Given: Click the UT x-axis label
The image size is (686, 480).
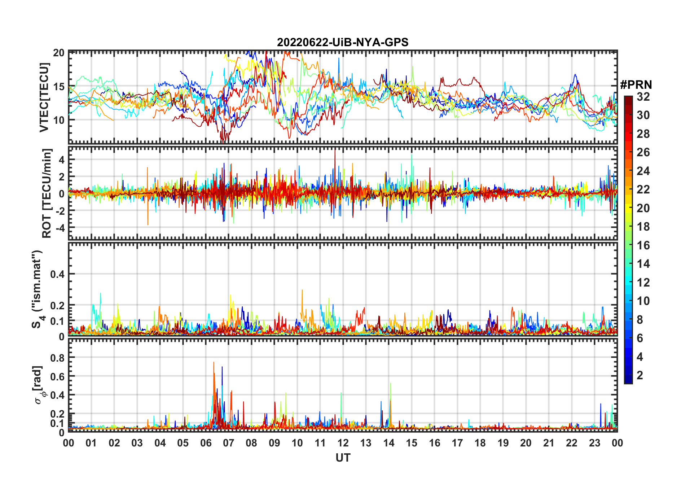Looking at the screenshot, I should (x=343, y=458).
